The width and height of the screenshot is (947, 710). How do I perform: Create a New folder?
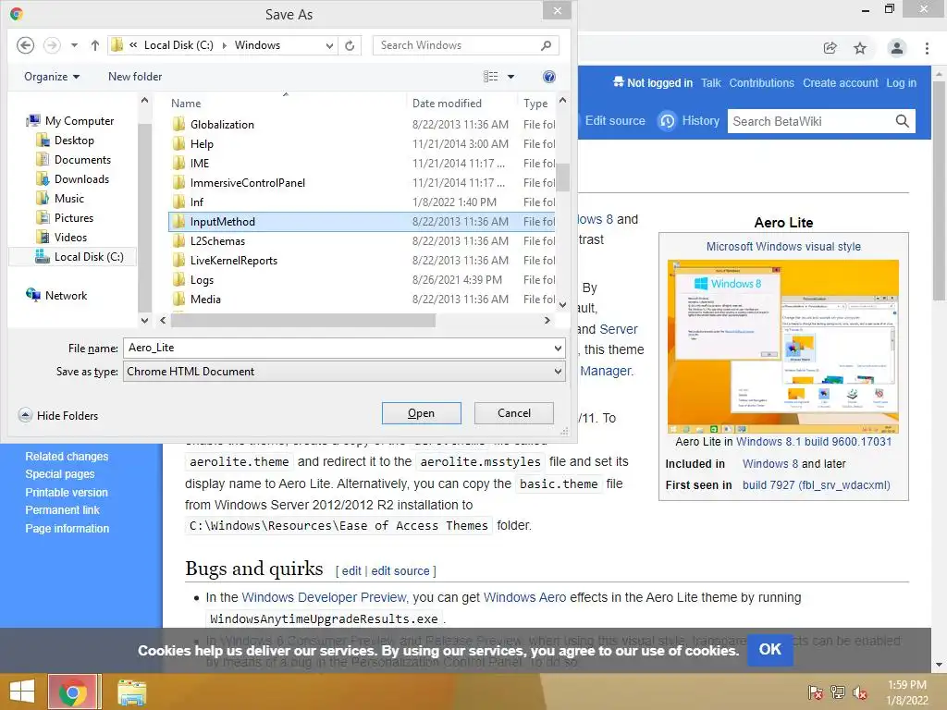point(135,77)
